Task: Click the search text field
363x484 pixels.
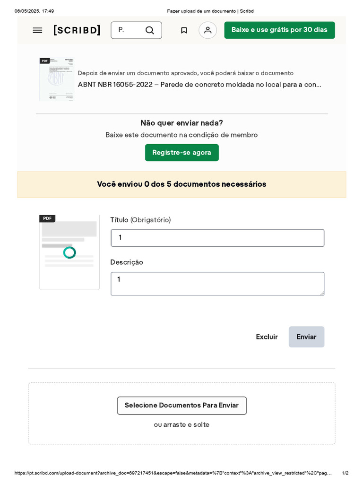Action: pyautogui.click(x=126, y=30)
